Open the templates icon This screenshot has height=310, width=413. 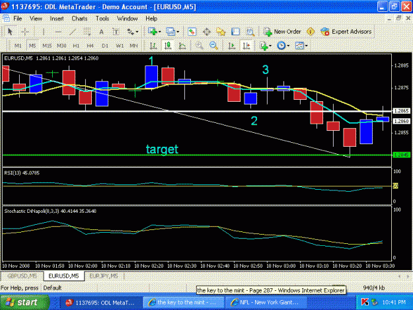[x=299, y=46]
